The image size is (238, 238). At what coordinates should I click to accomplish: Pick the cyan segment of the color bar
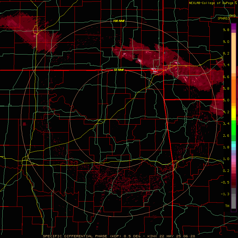point(234,145)
